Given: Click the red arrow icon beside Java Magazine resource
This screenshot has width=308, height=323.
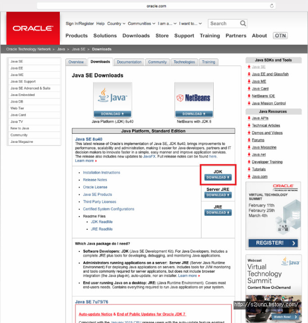Looking at the screenshot, I should [249, 147].
